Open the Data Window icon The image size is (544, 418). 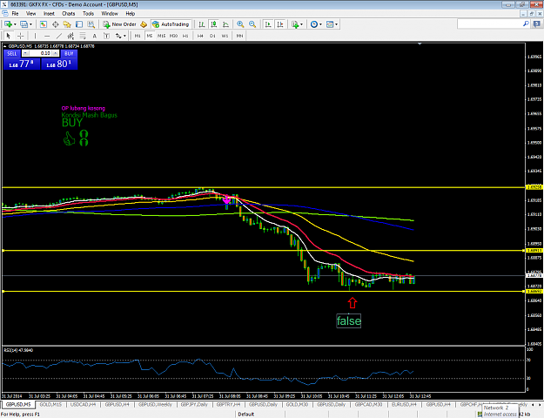[x=55, y=24]
